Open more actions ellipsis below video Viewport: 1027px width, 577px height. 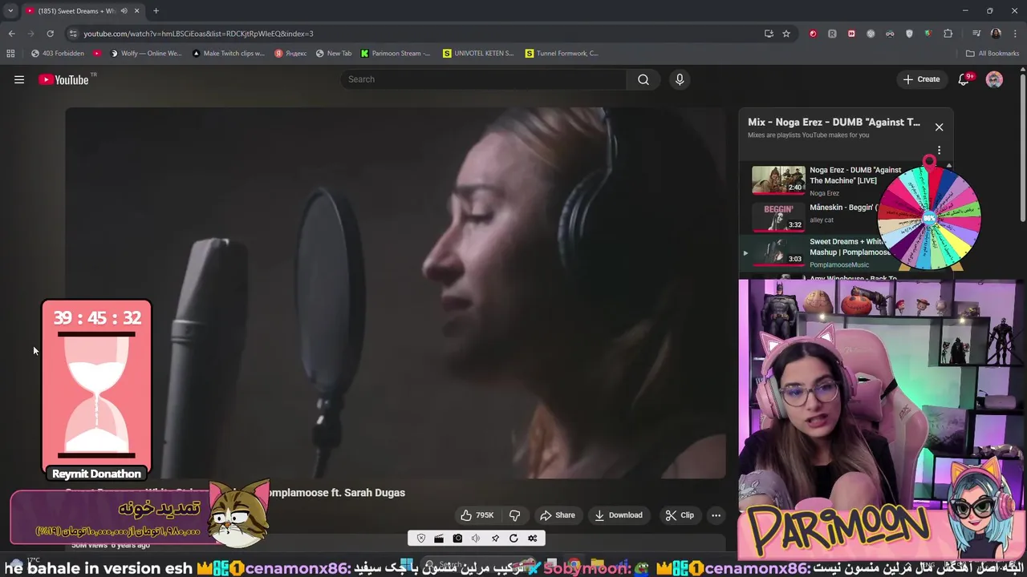[x=716, y=515]
